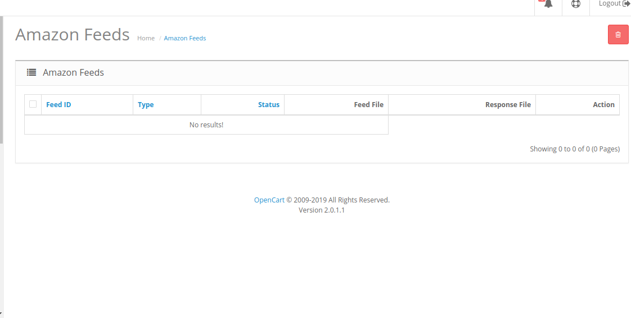
Task: Open Amazon Feeds breadcrumb link
Action: point(185,38)
